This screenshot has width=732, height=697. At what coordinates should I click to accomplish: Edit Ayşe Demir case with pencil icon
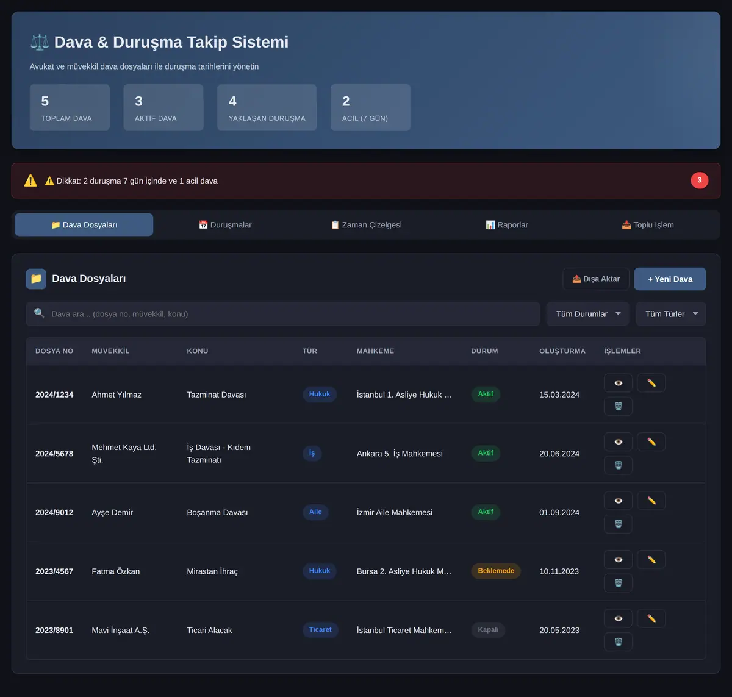point(651,501)
